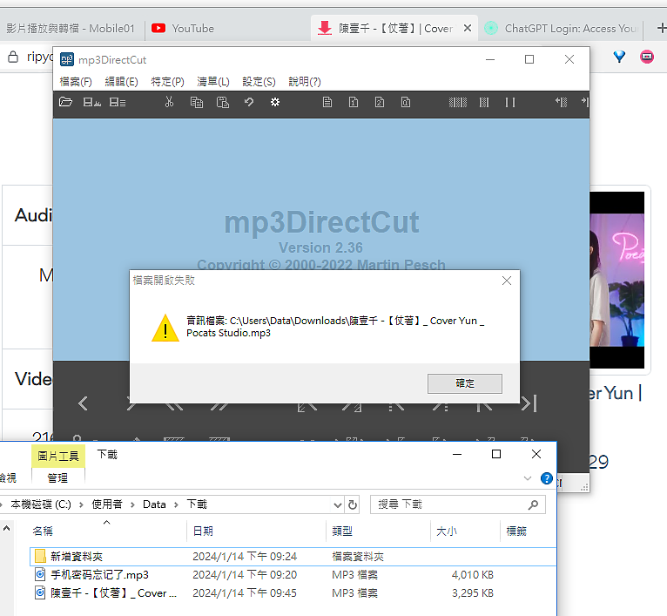Switch to 影片播放與轉檔 - Mobile01 tab

[x=71, y=29]
